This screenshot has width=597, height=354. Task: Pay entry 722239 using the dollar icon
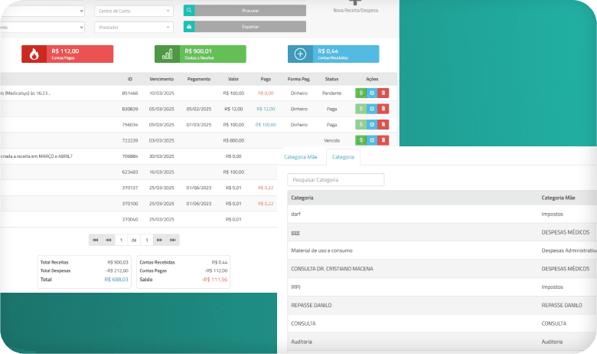[361, 140]
